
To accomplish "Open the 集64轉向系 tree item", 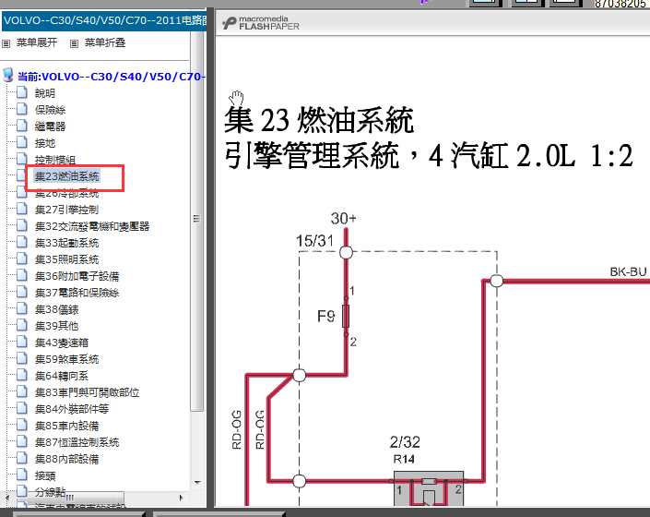I will pos(62,376).
